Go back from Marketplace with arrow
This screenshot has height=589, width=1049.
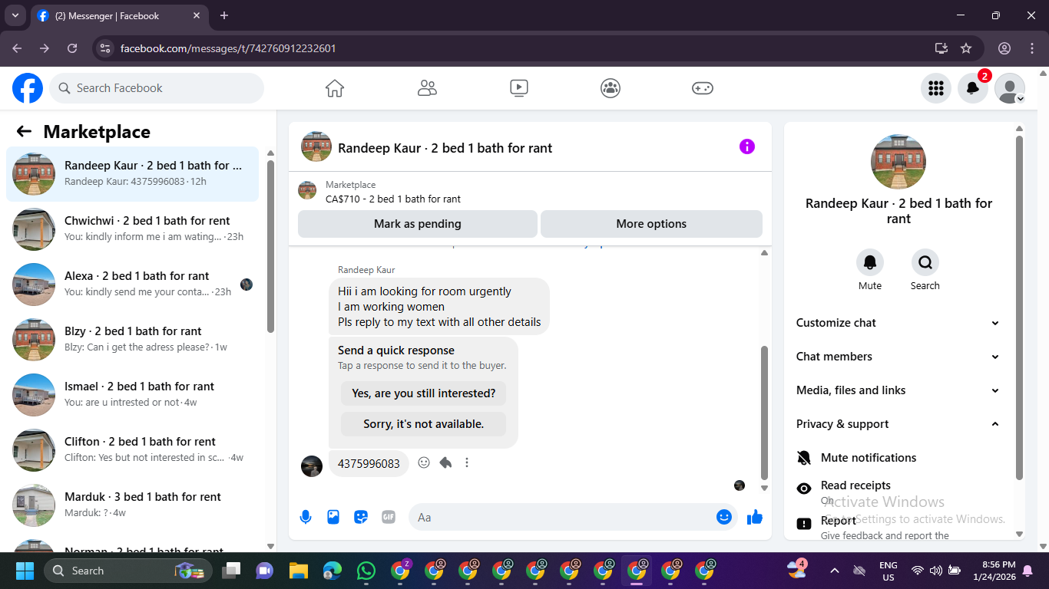point(24,131)
